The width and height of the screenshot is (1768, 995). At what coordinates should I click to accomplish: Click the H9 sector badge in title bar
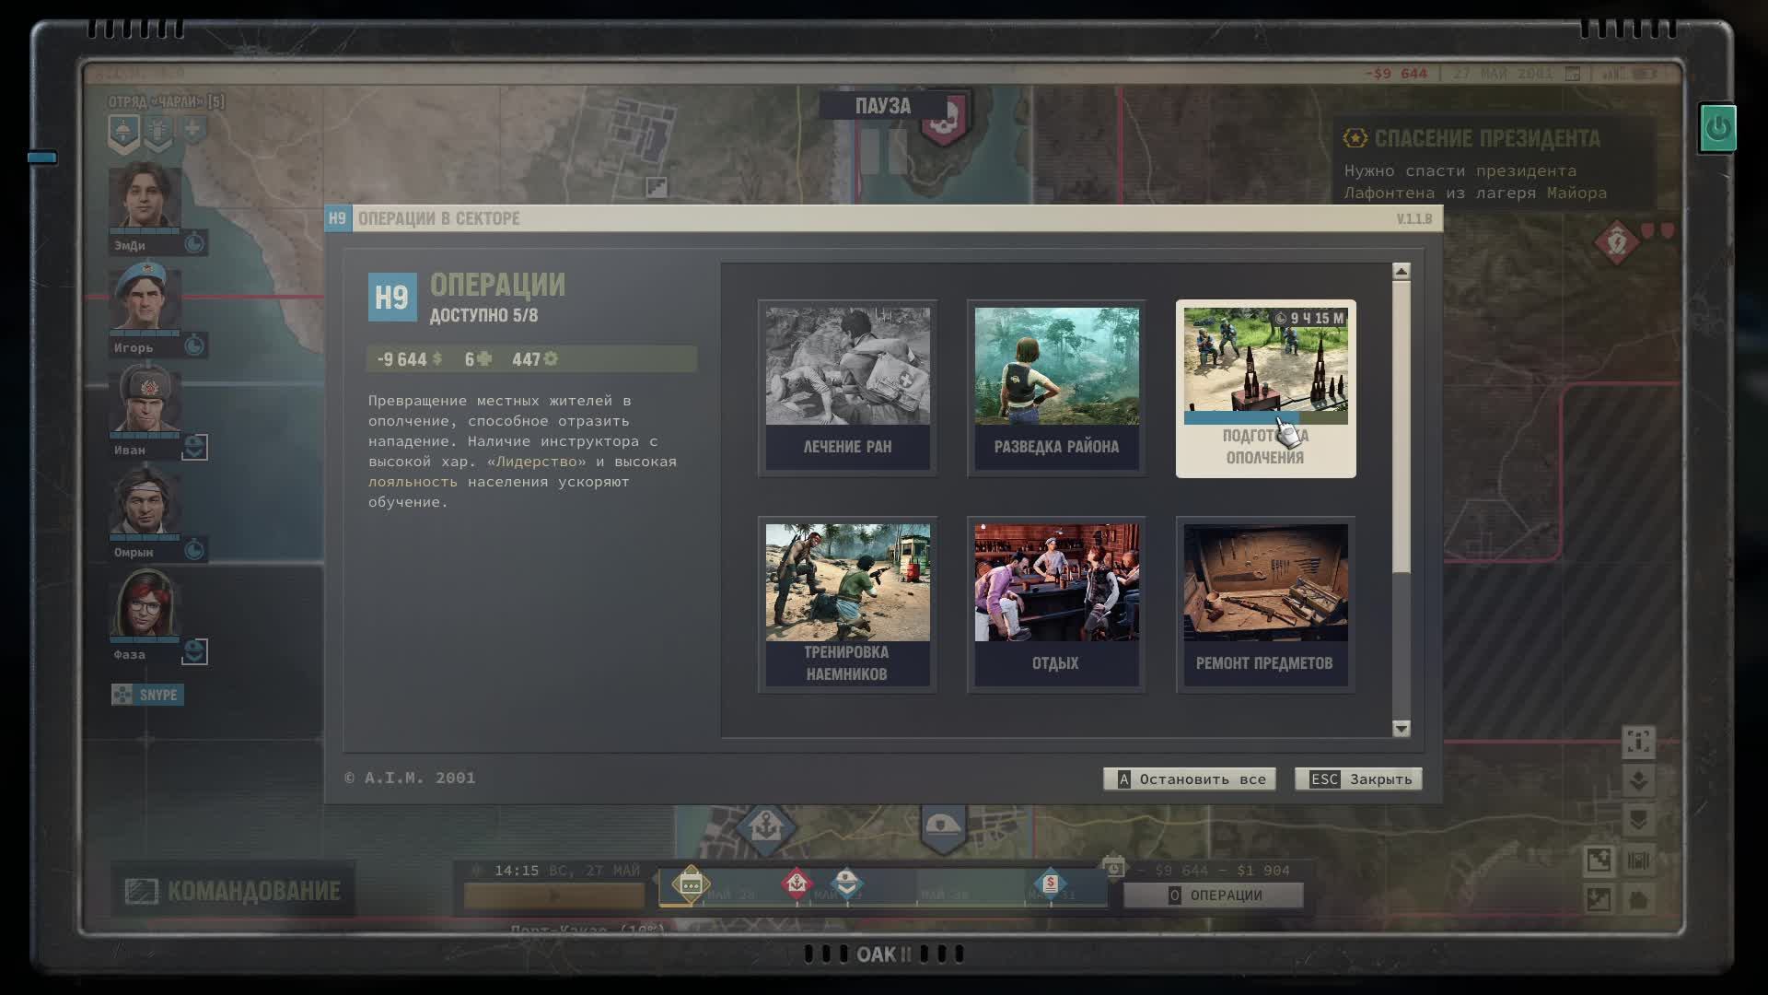click(337, 218)
